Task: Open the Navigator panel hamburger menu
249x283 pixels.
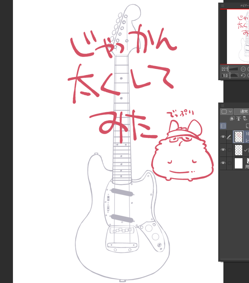Action: (x=222, y=5)
